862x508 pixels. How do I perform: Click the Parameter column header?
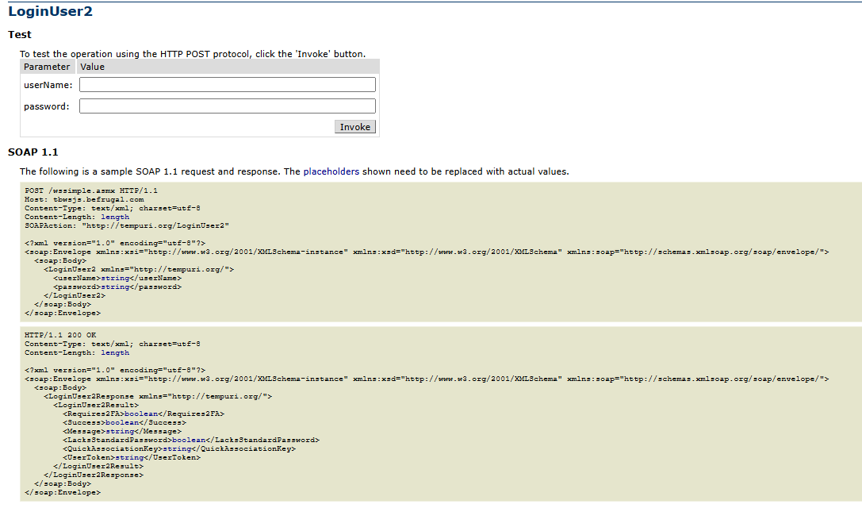coord(47,67)
